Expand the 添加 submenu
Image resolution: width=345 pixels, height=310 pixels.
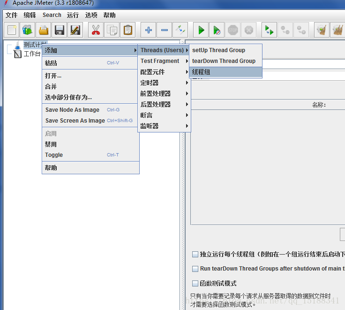click(x=90, y=50)
